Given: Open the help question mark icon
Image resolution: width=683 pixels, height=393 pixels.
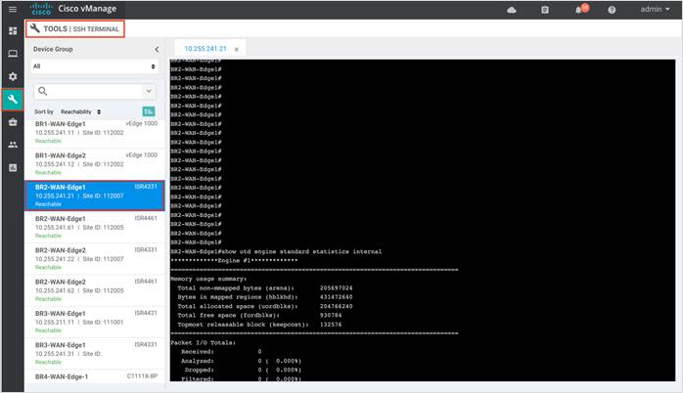Looking at the screenshot, I should [x=612, y=10].
